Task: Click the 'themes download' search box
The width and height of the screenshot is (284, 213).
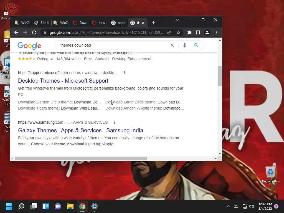Action: click(112, 45)
